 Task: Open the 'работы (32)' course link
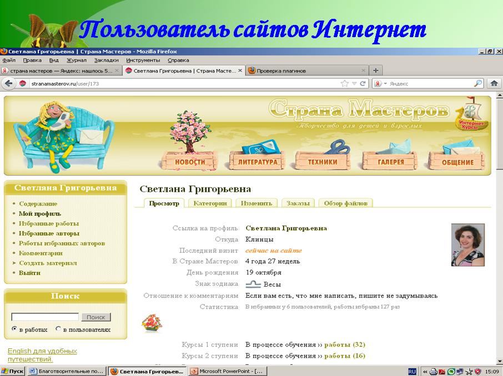[x=345, y=344]
